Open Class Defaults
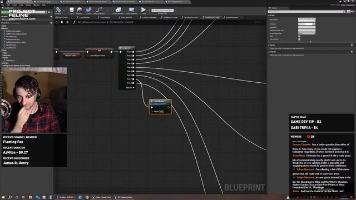This screenshot has width=356, height=200. pyautogui.click(x=131, y=11)
